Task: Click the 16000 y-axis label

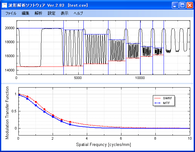Action: [x=10, y=56]
